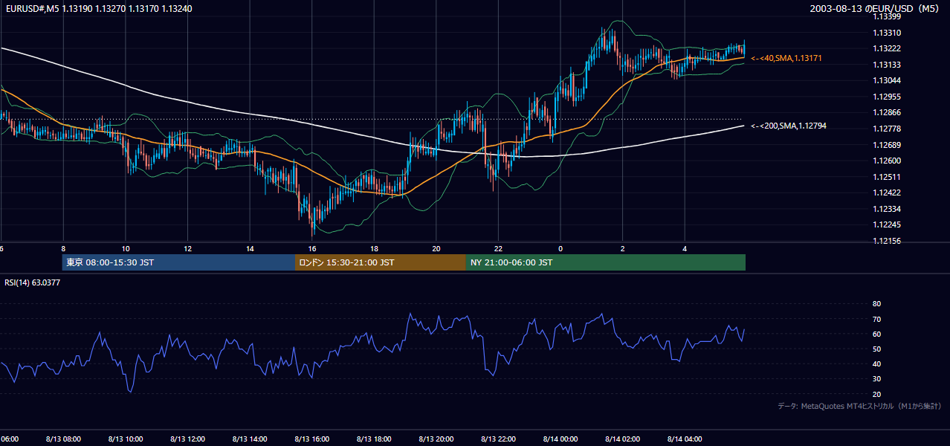Click RSI axis level 80
Screen dimensions: 950x446
(x=876, y=304)
